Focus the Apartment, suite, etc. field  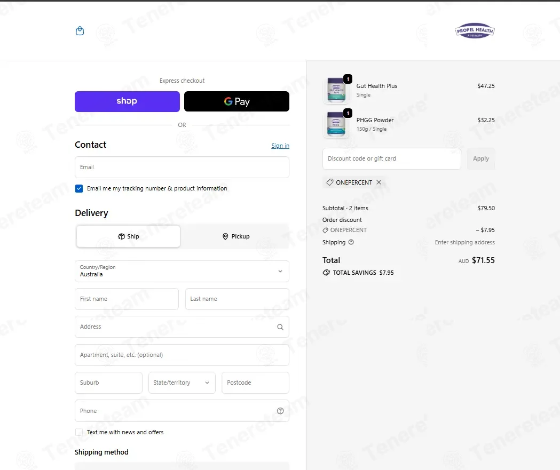click(182, 355)
